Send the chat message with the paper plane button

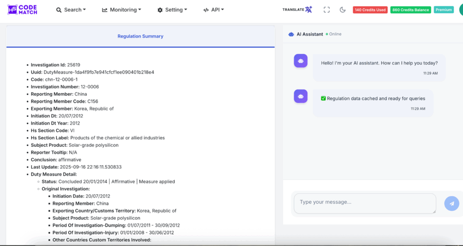451,203
